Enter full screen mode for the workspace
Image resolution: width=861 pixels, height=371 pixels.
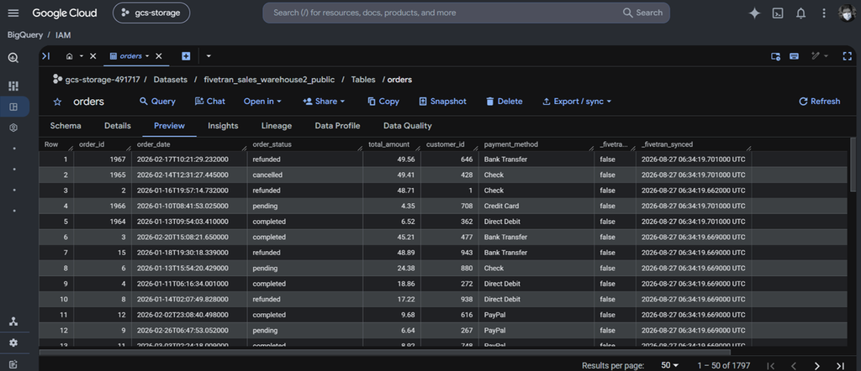click(848, 56)
